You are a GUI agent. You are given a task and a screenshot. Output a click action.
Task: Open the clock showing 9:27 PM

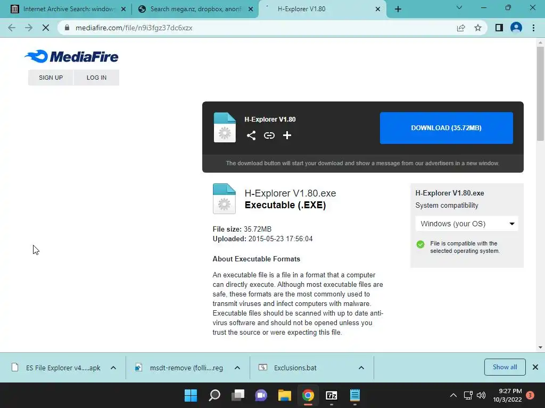[507, 395]
